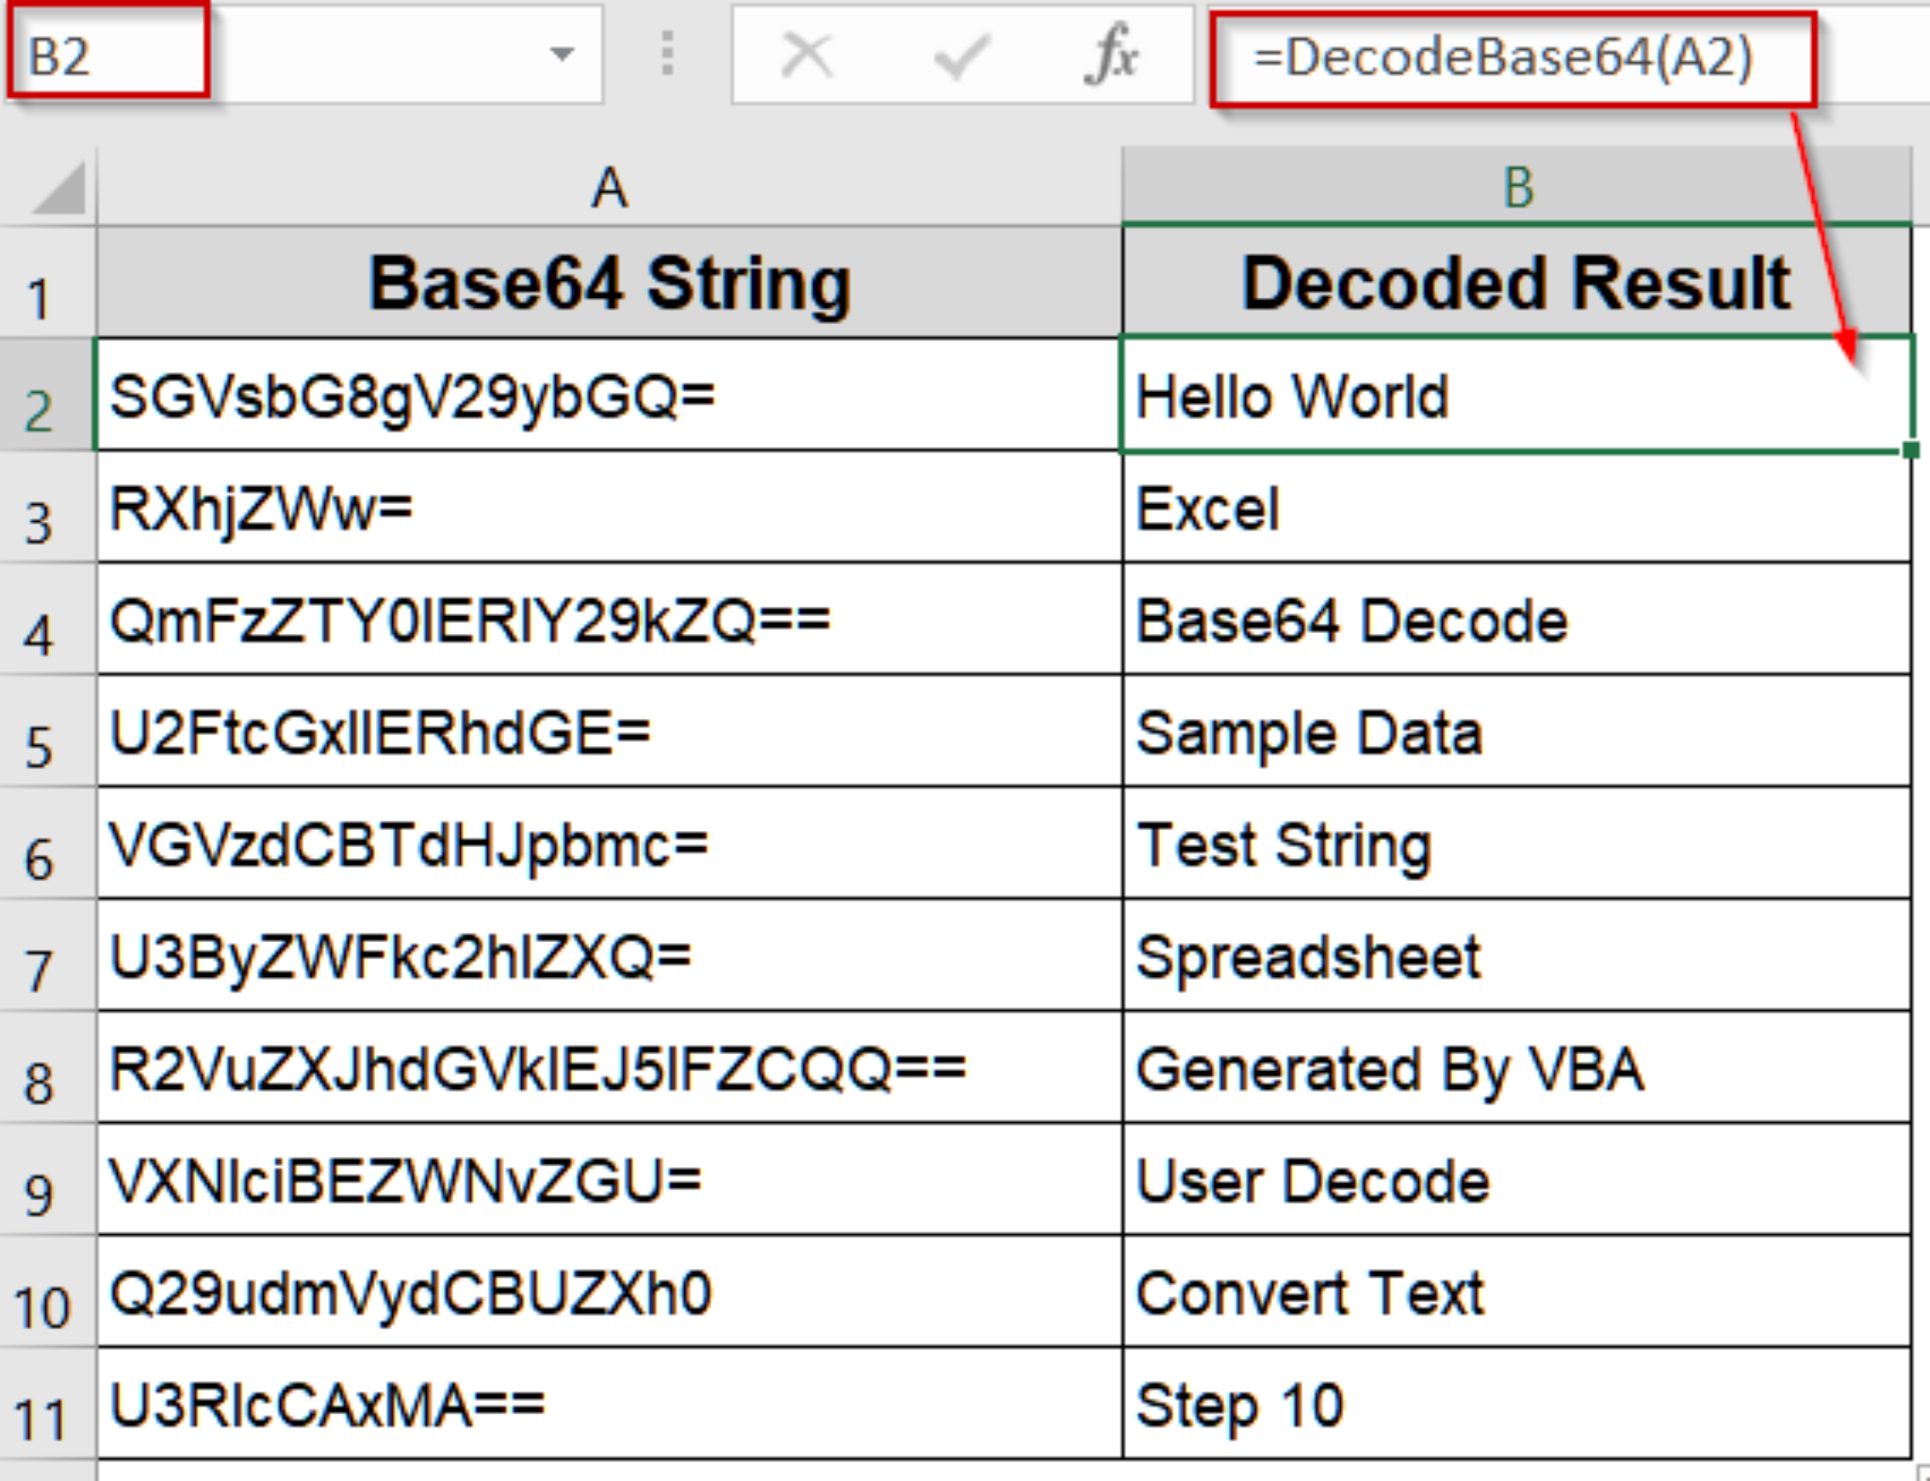The height and width of the screenshot is (1481, 1930).
Task: Click the formula bar three-dot resize handle
Action: [x=667, y=54]
